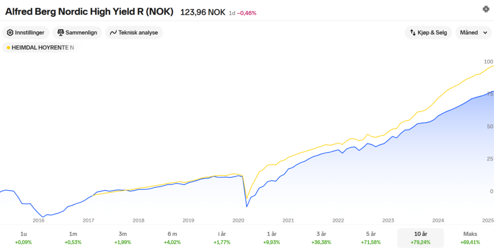
Task: Click the 2020 dip on the chart
Action: [x=247, y=206]
